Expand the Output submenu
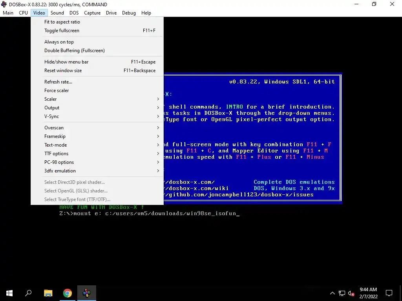This screenshot has height=301, width=402. click(97, 108)
